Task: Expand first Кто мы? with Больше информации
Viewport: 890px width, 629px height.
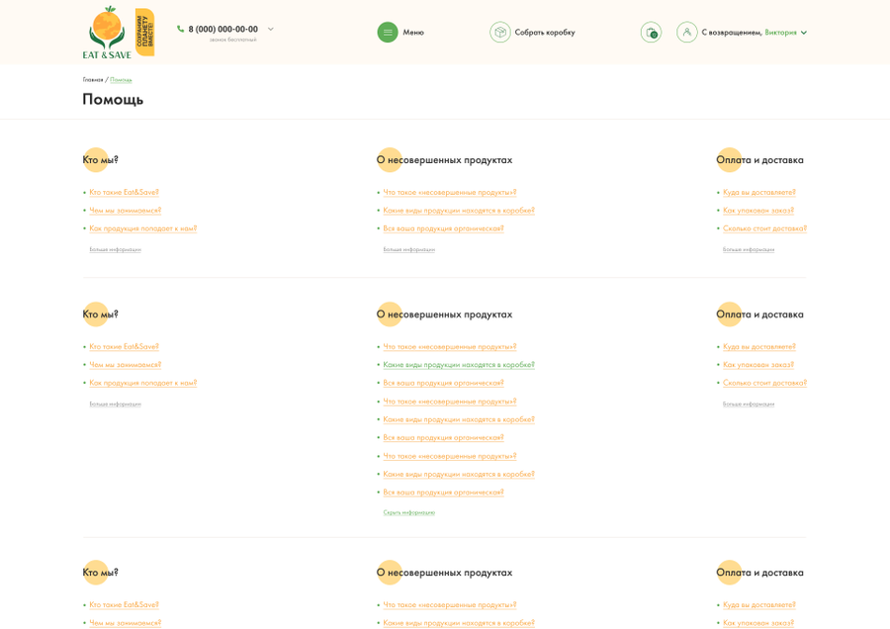Action: click(x=116, y=249)
